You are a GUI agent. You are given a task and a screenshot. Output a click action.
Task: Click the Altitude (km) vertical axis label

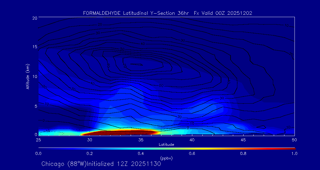pos(28,76)
